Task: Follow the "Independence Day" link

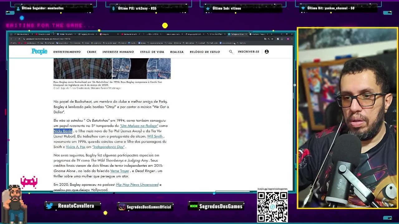Action: (x=108, y=147)
